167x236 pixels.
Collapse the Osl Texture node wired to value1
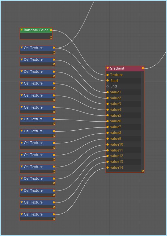[22, 59]
